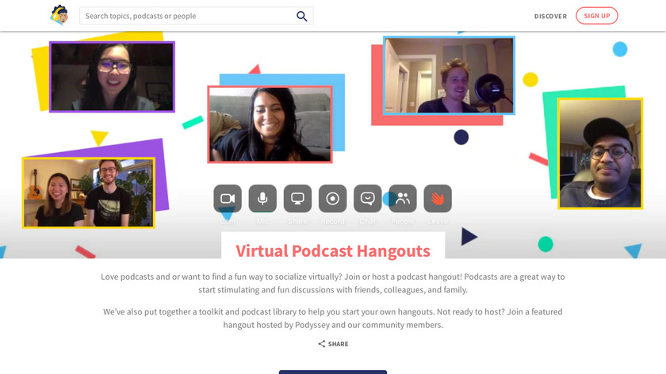Select the blue-framed video with the microphone
The width and height of the screenshot is (666, 374).
coord(449,75)
